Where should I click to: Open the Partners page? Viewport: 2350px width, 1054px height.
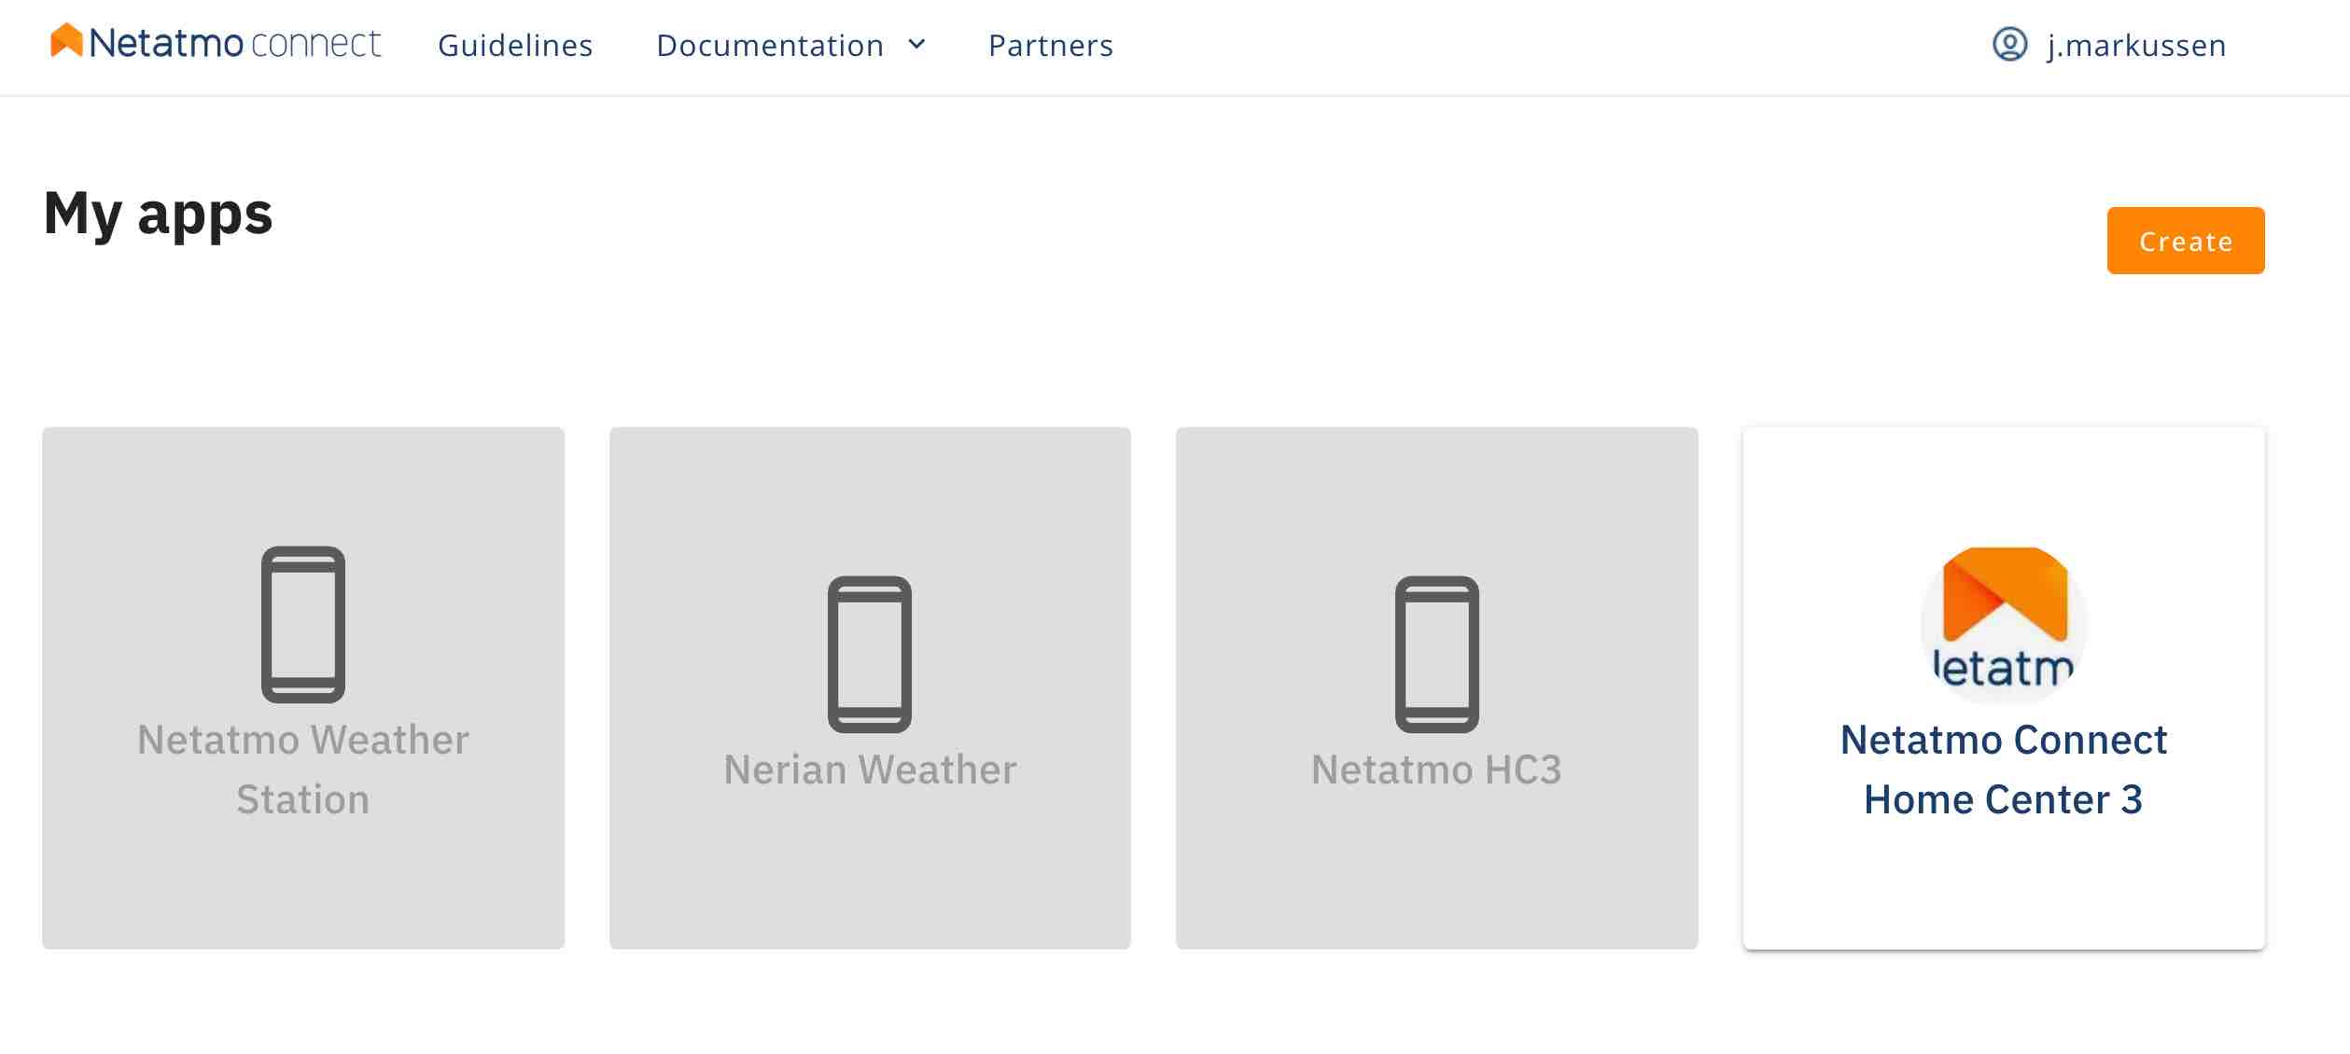tap(1051, 46)
